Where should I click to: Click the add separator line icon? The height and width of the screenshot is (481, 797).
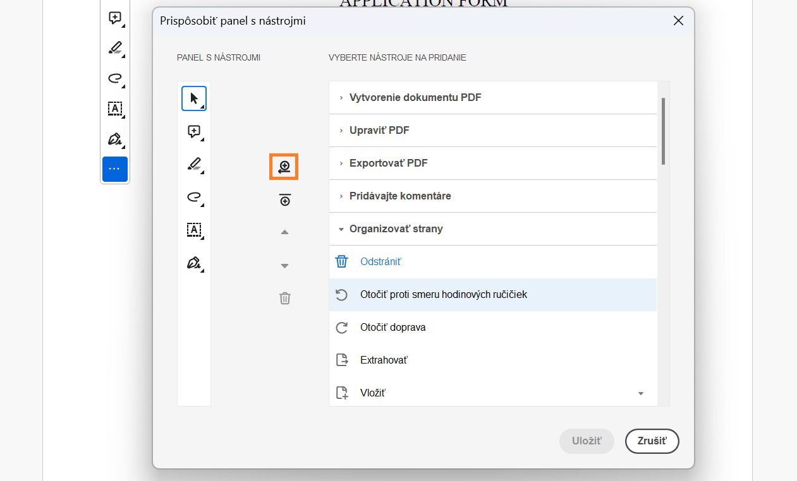coord(284,200)
